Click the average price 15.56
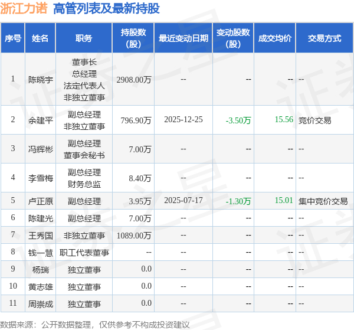 pyautogui.click(x=284, y=119)
